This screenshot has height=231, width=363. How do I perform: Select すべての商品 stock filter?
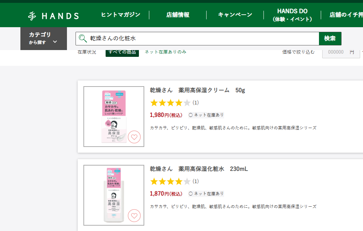(x=122, y=53)
